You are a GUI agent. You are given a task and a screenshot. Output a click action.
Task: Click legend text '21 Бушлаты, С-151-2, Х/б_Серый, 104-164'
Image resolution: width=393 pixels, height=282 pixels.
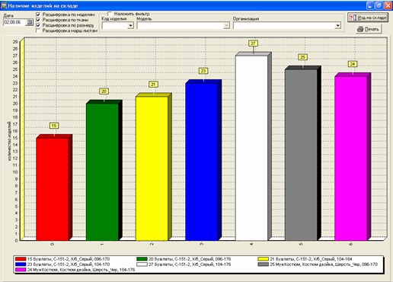(x=311, y=259)
